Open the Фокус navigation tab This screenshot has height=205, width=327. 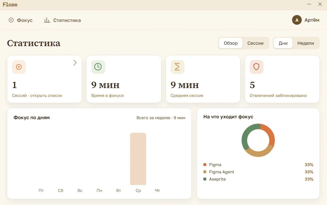[21, 20]
